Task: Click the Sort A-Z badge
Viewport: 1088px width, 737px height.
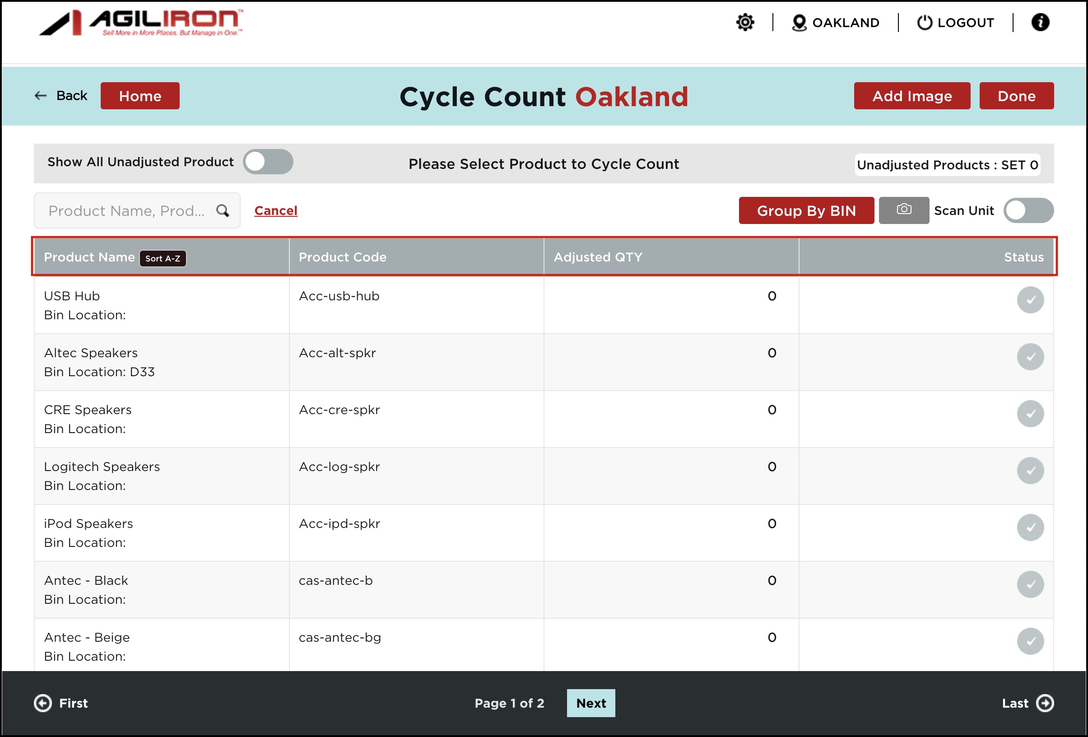Action: coord(163,258)
